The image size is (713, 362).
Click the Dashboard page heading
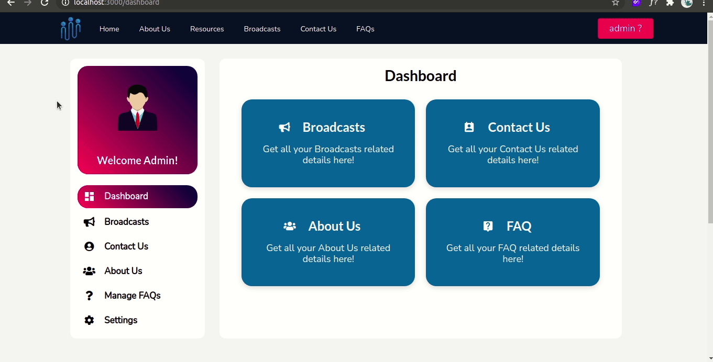point(421,76)
